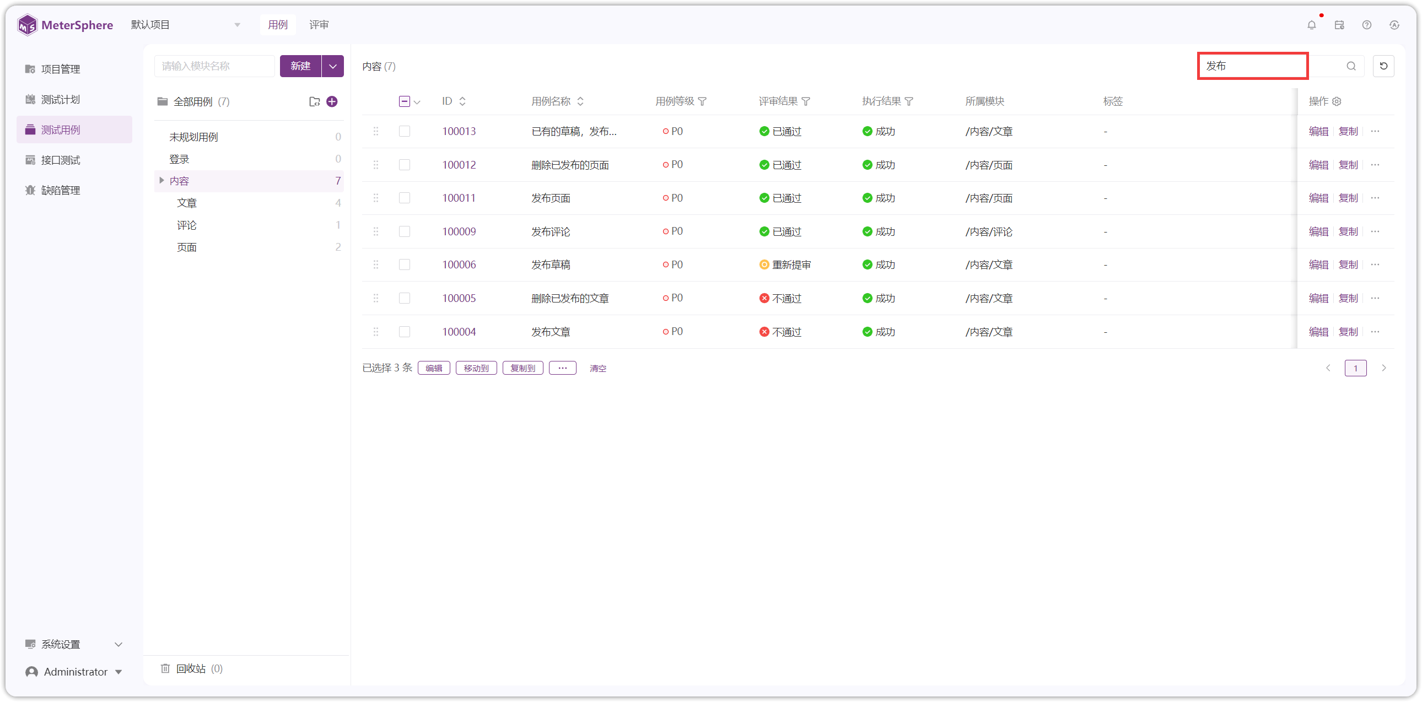Filter by 执行结果 funnel icon
Screen dimensions: 1422x702
pyautogui.click(x=909, y=101)
